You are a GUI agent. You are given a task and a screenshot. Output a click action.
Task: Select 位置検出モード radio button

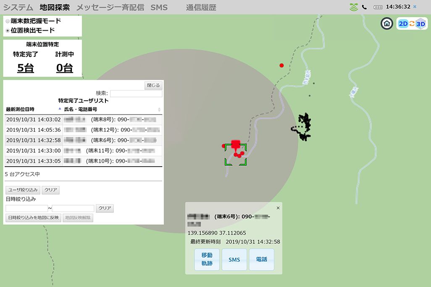tap(8, 31)
